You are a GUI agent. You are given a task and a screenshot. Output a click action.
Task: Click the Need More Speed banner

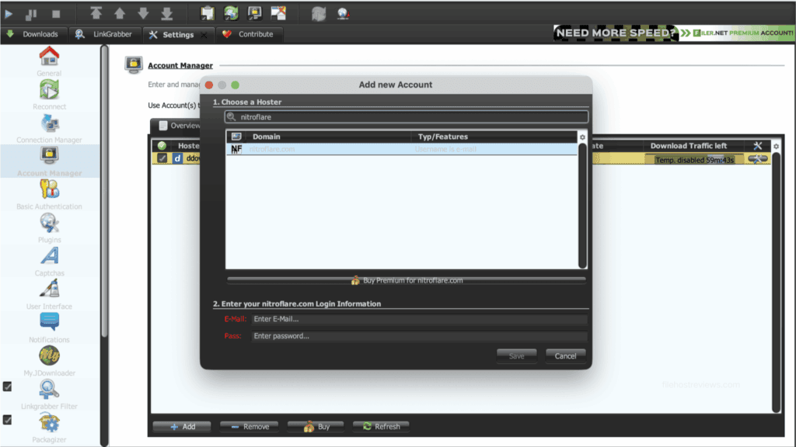tap(674, 33)
